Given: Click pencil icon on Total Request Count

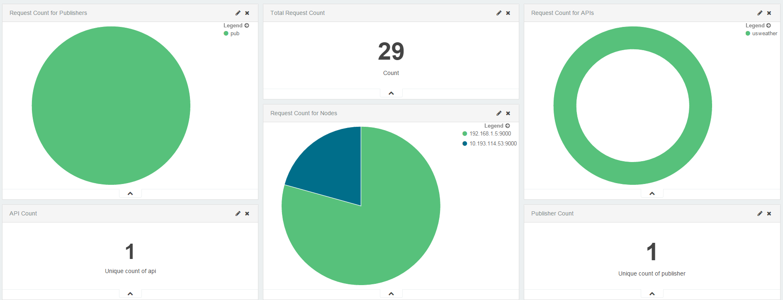Looking at the screenshot, I should pos(499,13).
